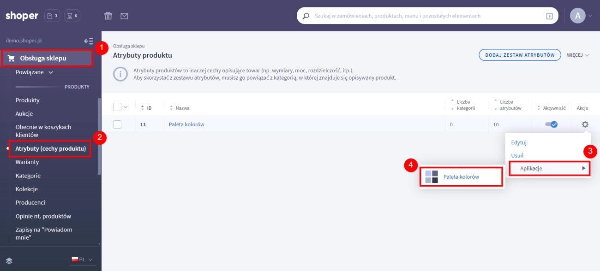Toggle activity switch for Paleta kolorów
The width and height of the screenshot is (600, 271).
(551, 124)
